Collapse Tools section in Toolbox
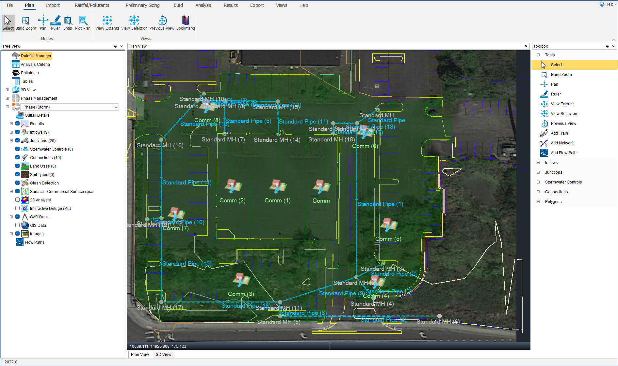The height and width of the screenshot is (366, 618). [x=538, y=55]
